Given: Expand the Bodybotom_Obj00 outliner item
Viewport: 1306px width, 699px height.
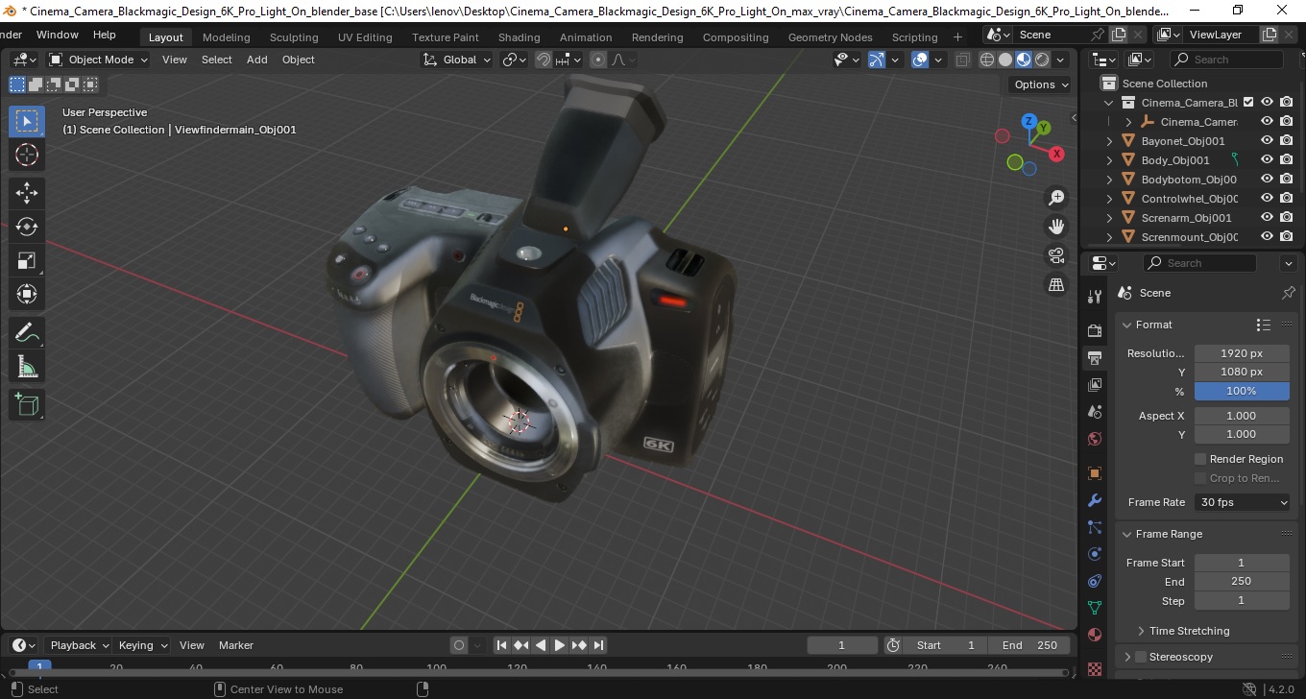Looking at the screenshot, I should pos(1110,180).
